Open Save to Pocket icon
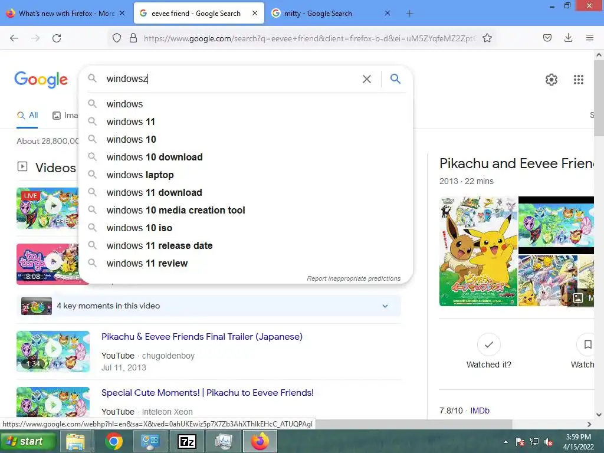 (x=547, y=38)
